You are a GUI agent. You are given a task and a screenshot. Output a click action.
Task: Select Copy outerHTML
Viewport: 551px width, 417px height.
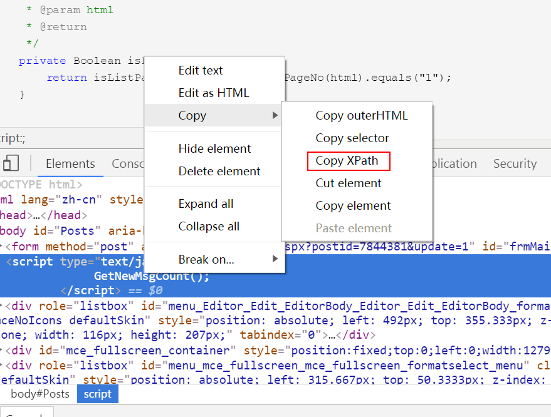[x=357, y=115]
